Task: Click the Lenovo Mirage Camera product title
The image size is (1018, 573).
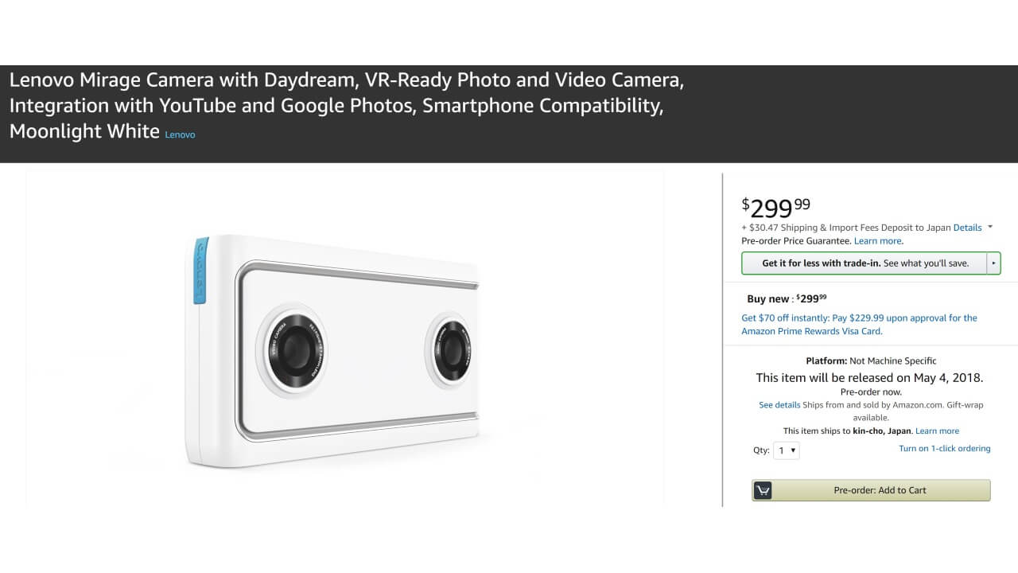Action: pos(346,105)
